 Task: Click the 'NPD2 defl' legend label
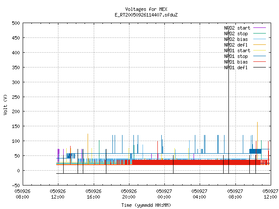(236, 45)
